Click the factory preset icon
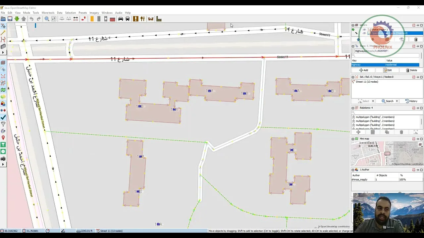Image resolution: width=424 pixels, height=238 pixels. (x=159, y=19)
